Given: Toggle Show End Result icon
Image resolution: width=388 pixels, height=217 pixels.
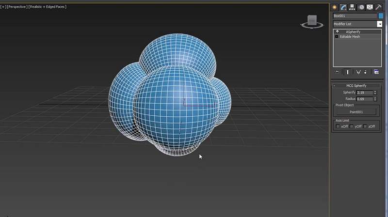Looking at the screenshot, I should [x=347, y=72].
